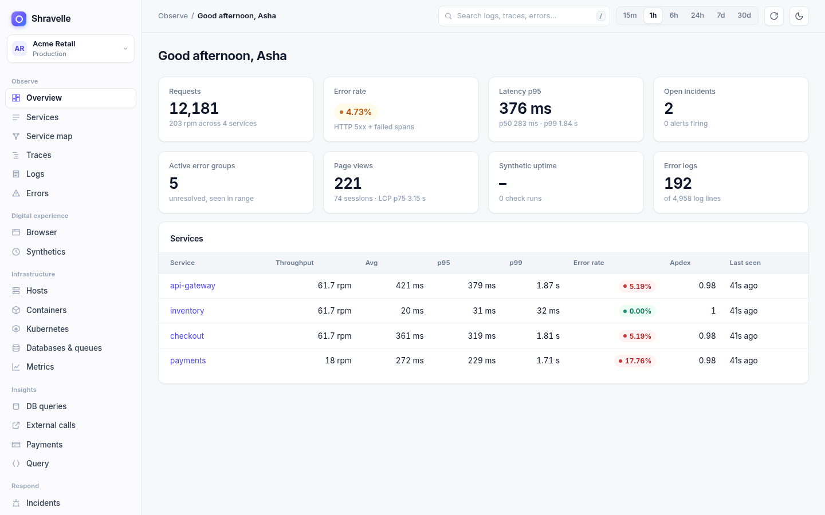825x515 pixels.
Task: Open the Service map icon
Action: [16, 136]
